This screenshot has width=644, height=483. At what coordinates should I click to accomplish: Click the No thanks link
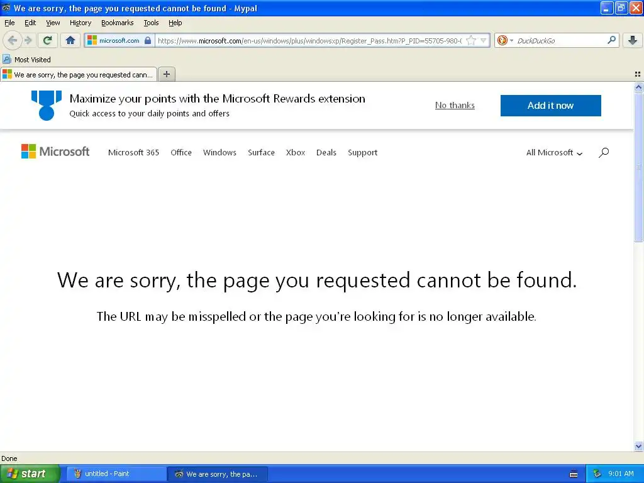click(x=455, y=105)
